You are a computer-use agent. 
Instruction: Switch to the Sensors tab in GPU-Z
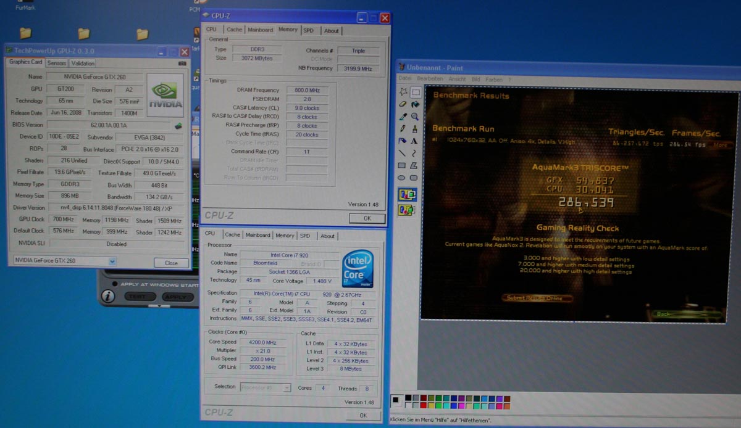coord(57,63)
